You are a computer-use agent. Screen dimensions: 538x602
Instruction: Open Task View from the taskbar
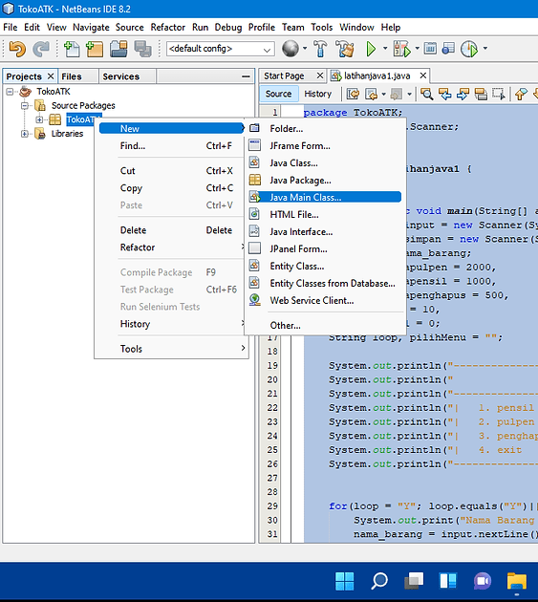(414, 581)
